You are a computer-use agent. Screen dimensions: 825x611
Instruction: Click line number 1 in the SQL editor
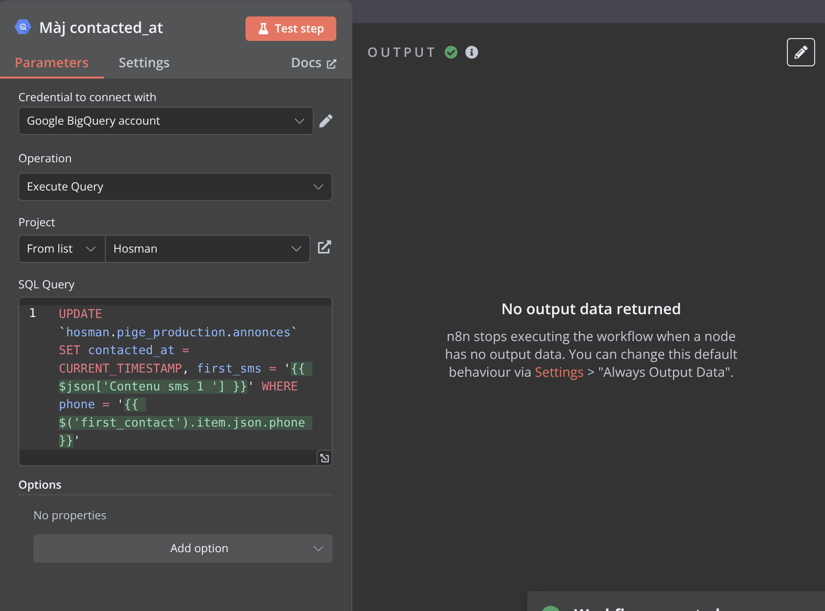coord(32,313)
